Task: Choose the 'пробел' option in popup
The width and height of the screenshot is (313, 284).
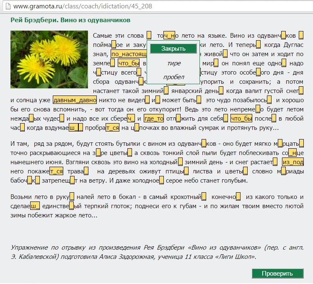Action: click(173, 77)
